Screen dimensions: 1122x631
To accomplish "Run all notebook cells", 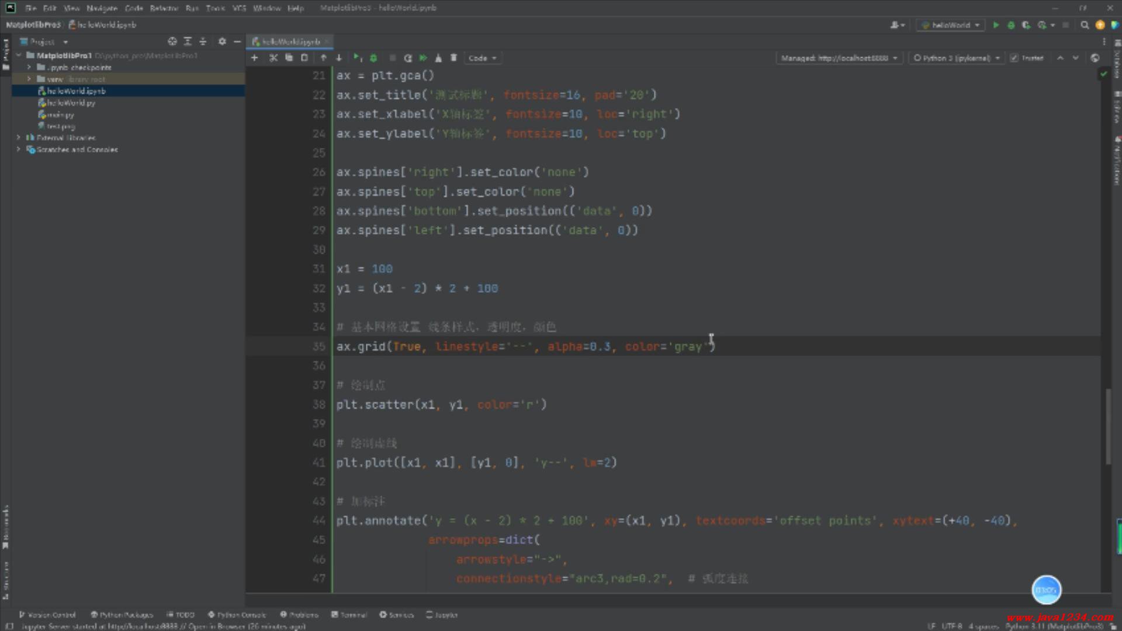I will (423, 58).
